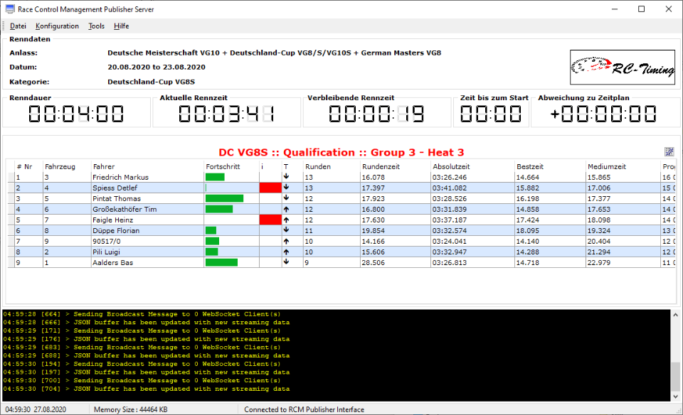The width and height of the screenshot is (683, 415).
Task: Click the Rundenzeit column header
Action: (381, 166)
